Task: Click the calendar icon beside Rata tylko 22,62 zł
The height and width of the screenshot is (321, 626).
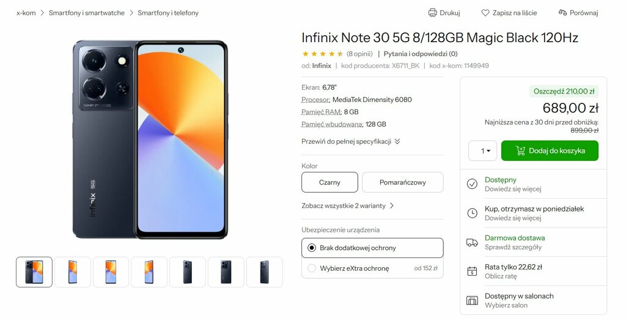Action: (472, 271)
